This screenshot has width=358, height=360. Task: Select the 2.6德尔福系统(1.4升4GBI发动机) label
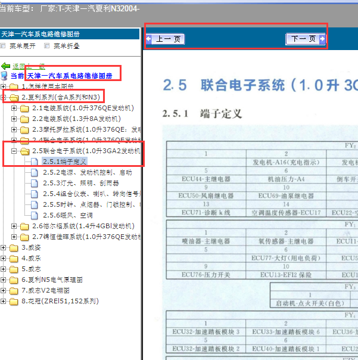point(83,226)
